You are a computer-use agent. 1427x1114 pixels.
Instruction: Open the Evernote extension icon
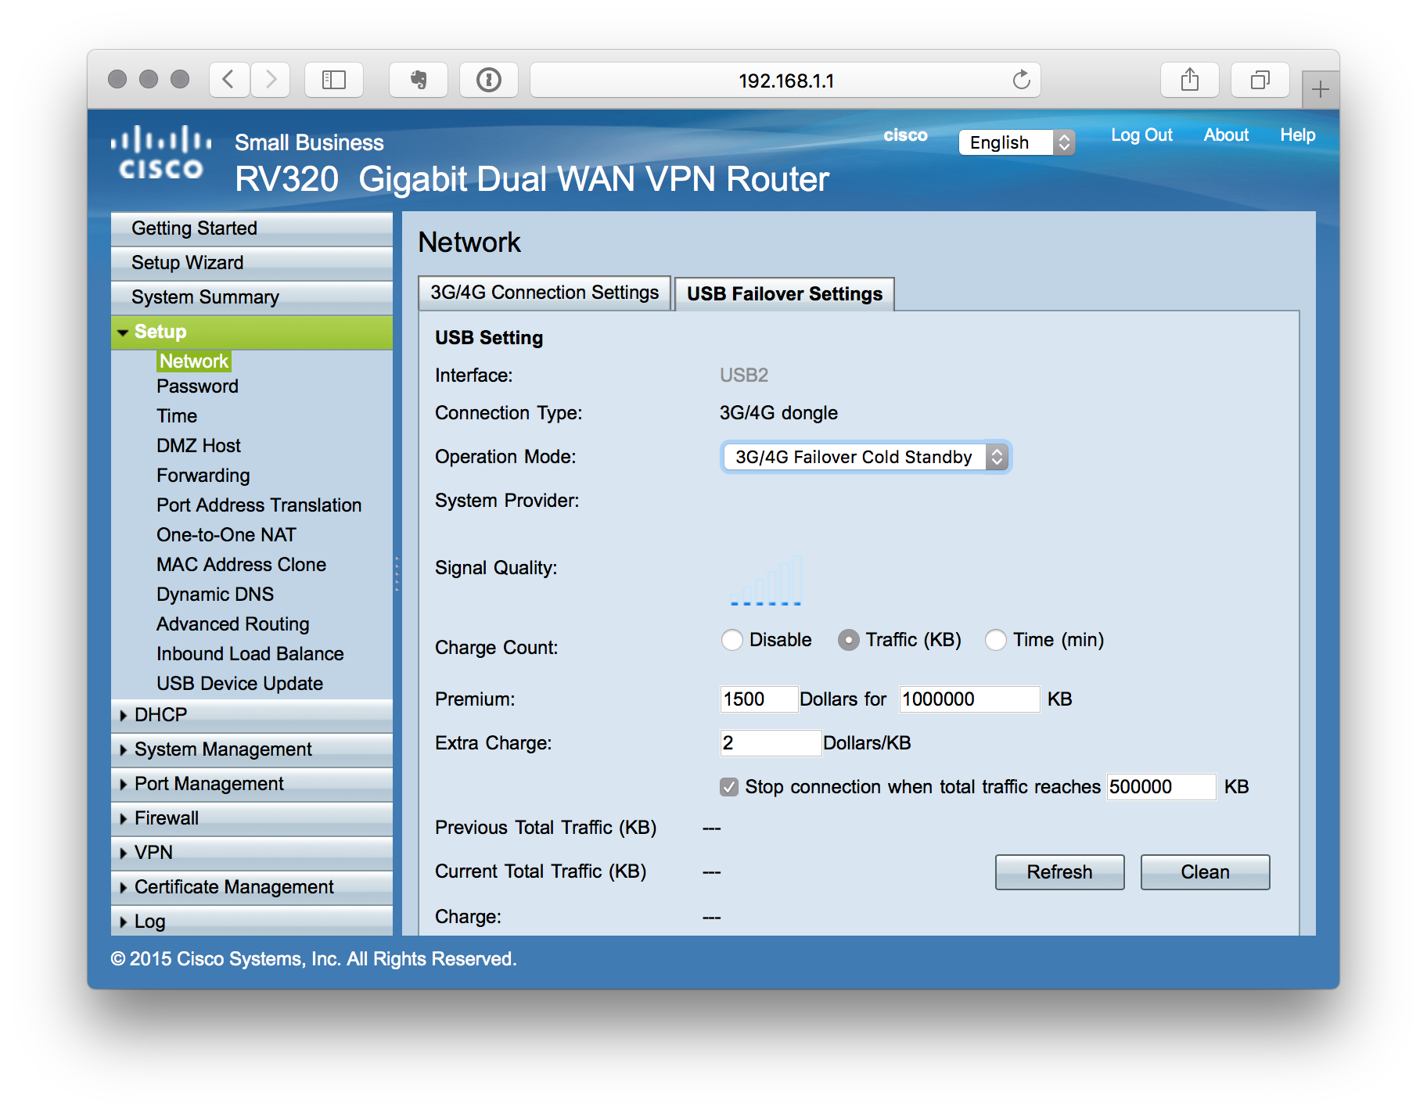pyautogui.click(x=419, y=80)
